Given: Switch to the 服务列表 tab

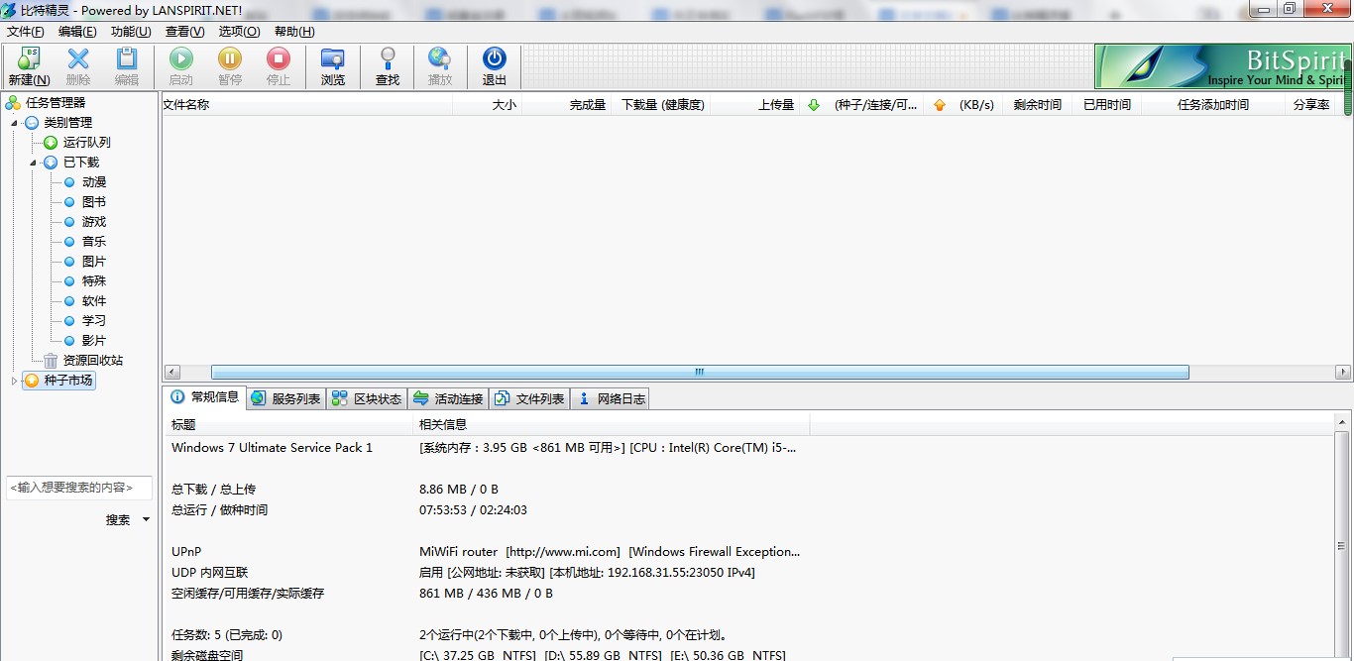Looking at the screenshot, I should tap(286, 398).
